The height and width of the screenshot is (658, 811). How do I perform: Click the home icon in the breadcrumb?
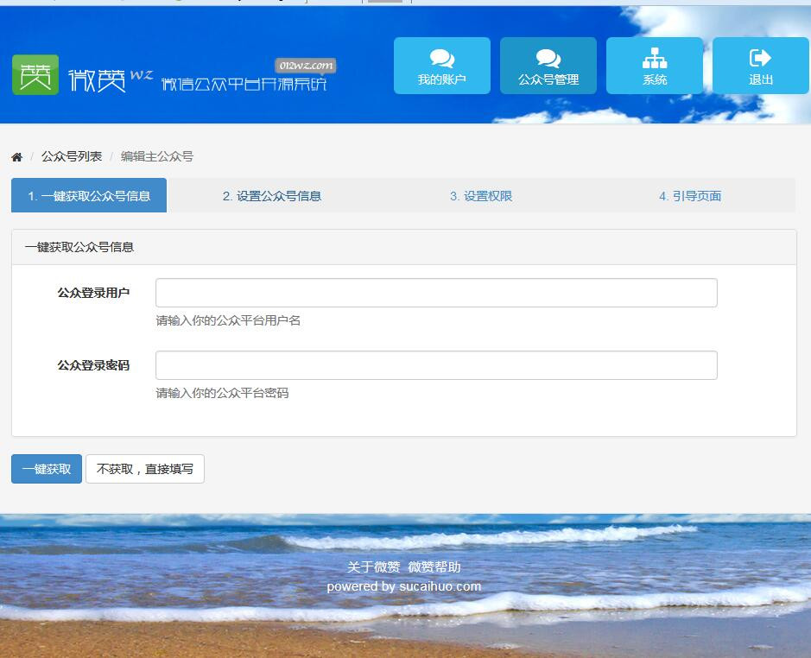pos(16,156)
